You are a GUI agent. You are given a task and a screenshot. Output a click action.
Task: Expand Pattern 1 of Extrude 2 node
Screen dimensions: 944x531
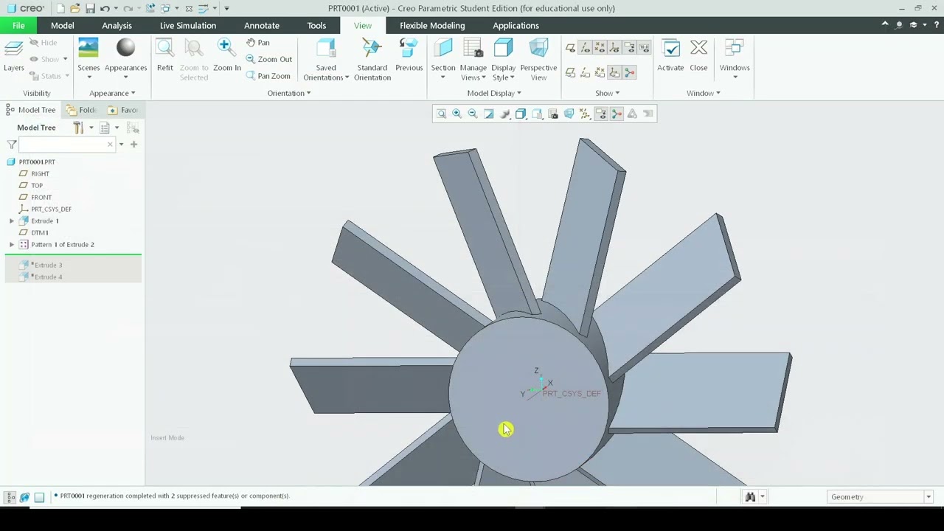[12, 245]
